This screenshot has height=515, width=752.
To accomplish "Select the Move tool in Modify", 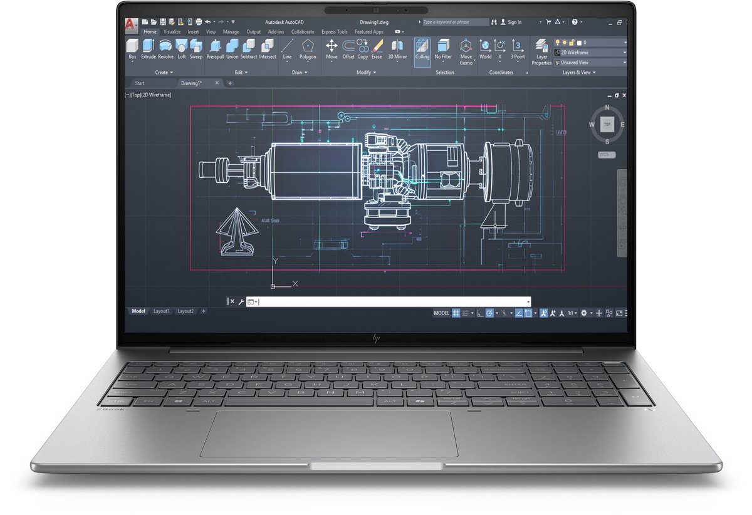I will (x=332, y=48).
